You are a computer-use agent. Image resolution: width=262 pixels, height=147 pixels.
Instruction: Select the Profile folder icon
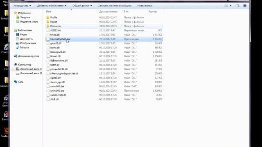click(x=48, y=18)
